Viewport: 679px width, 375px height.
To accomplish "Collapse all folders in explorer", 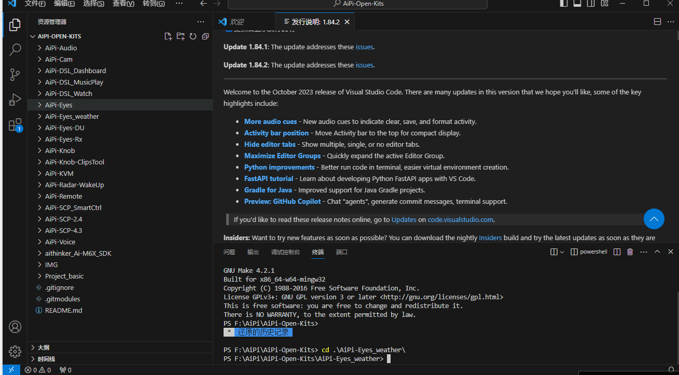I will [205, 36].
